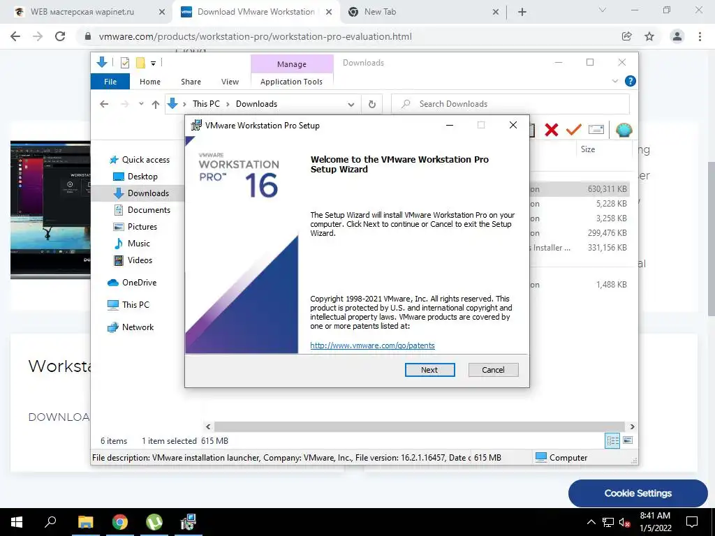Switch to the Home ribbon tab
Viewport: 715px width, 536px height.
coord(150,82)
